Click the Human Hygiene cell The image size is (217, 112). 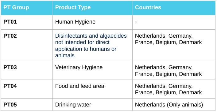(92, 22)
